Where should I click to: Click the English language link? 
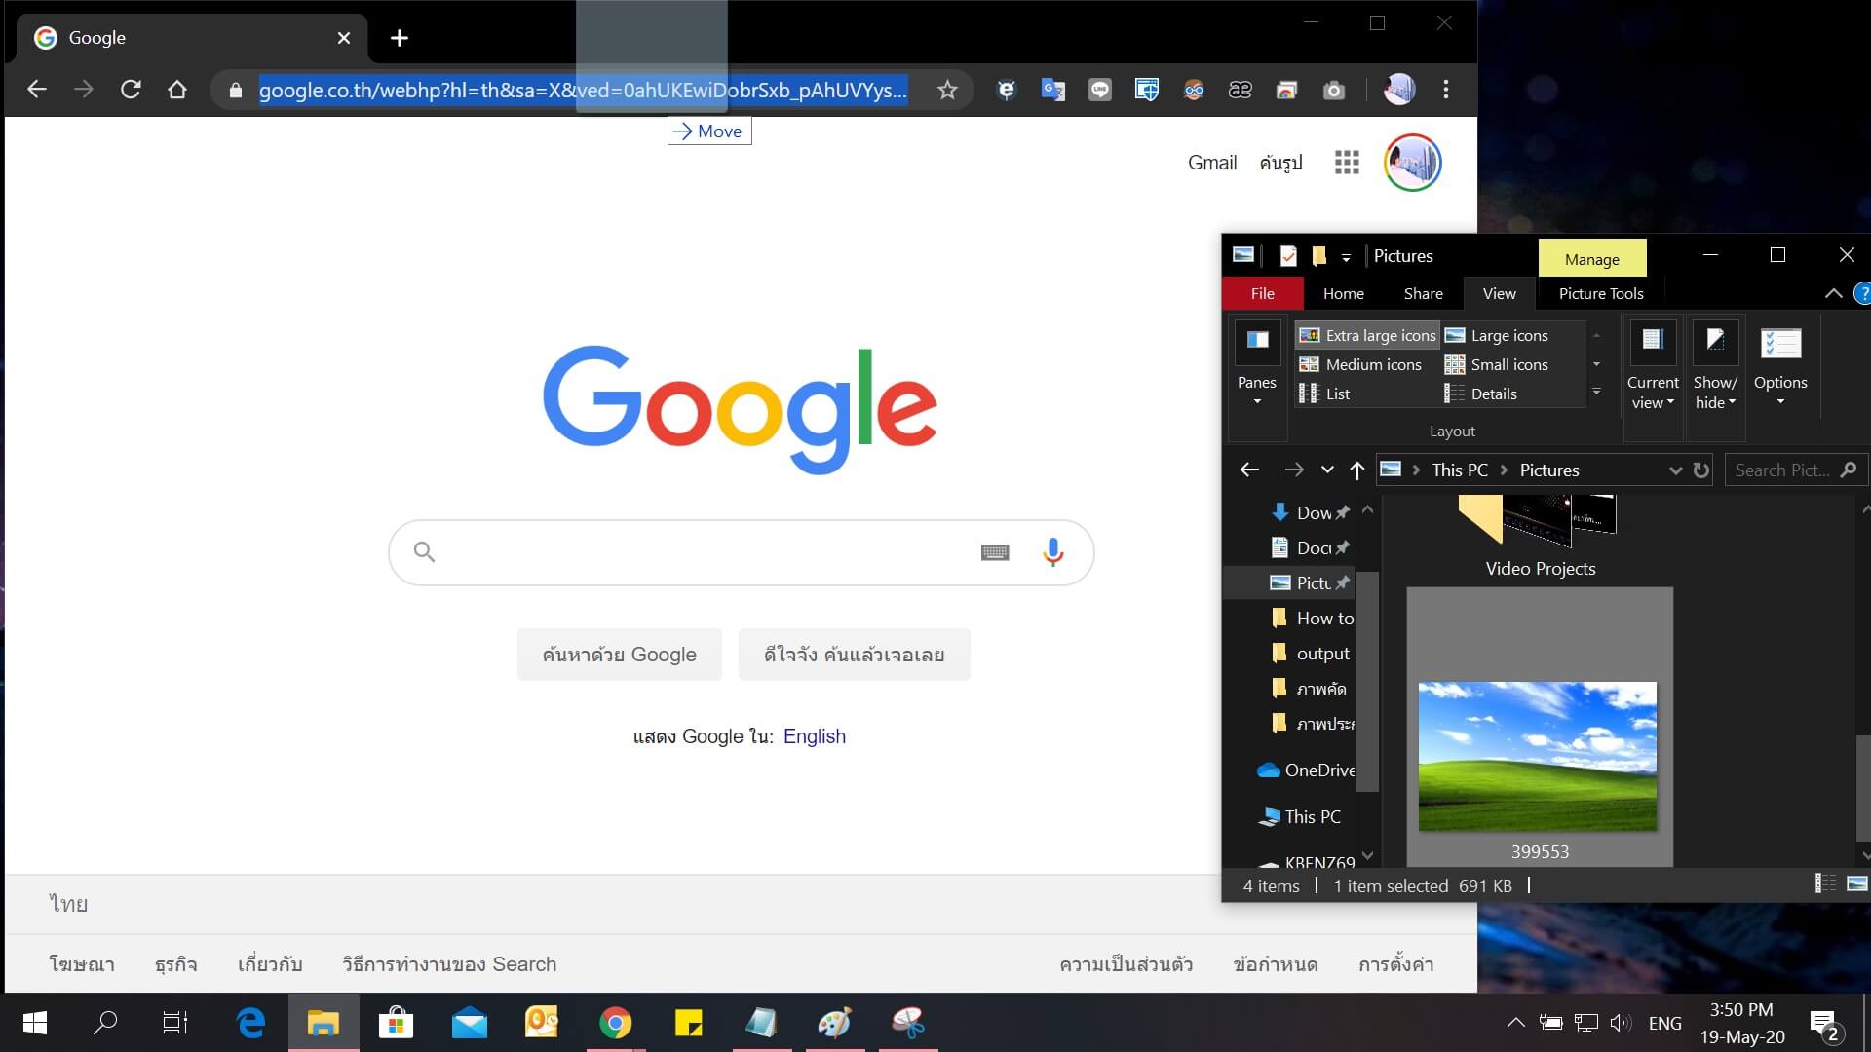[x=814, y=736]
